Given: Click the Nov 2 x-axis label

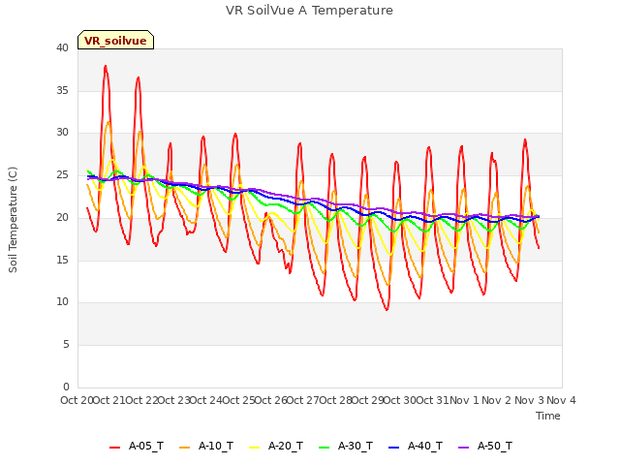Looking at the screenshot, I should [497, 400].
